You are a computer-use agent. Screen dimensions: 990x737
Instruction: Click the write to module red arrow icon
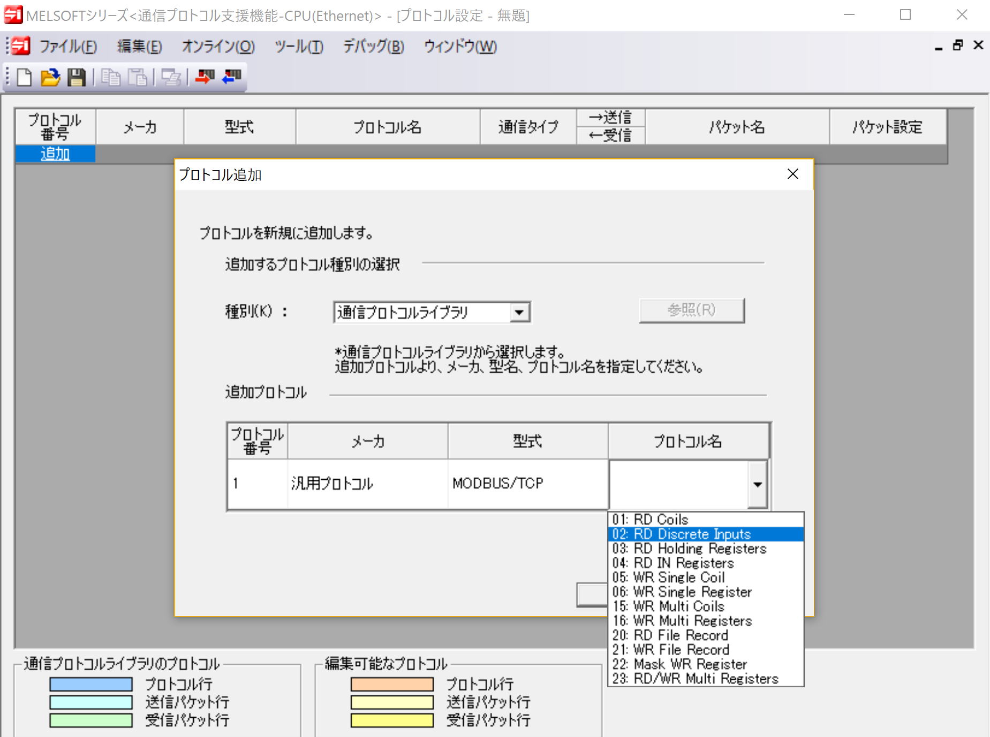click(205, 78)
